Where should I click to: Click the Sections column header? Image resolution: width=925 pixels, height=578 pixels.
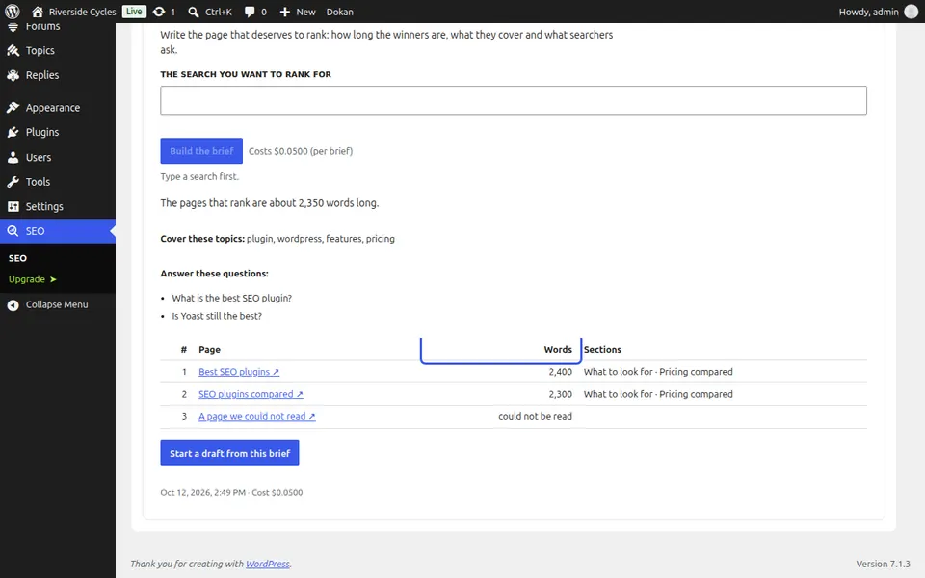coord(602,349)
